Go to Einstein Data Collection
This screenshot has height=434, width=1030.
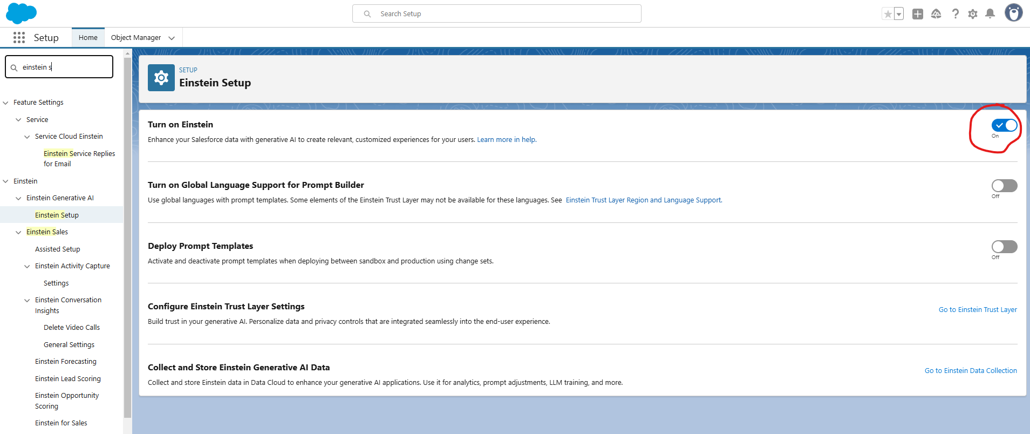[x=971, y=370]
